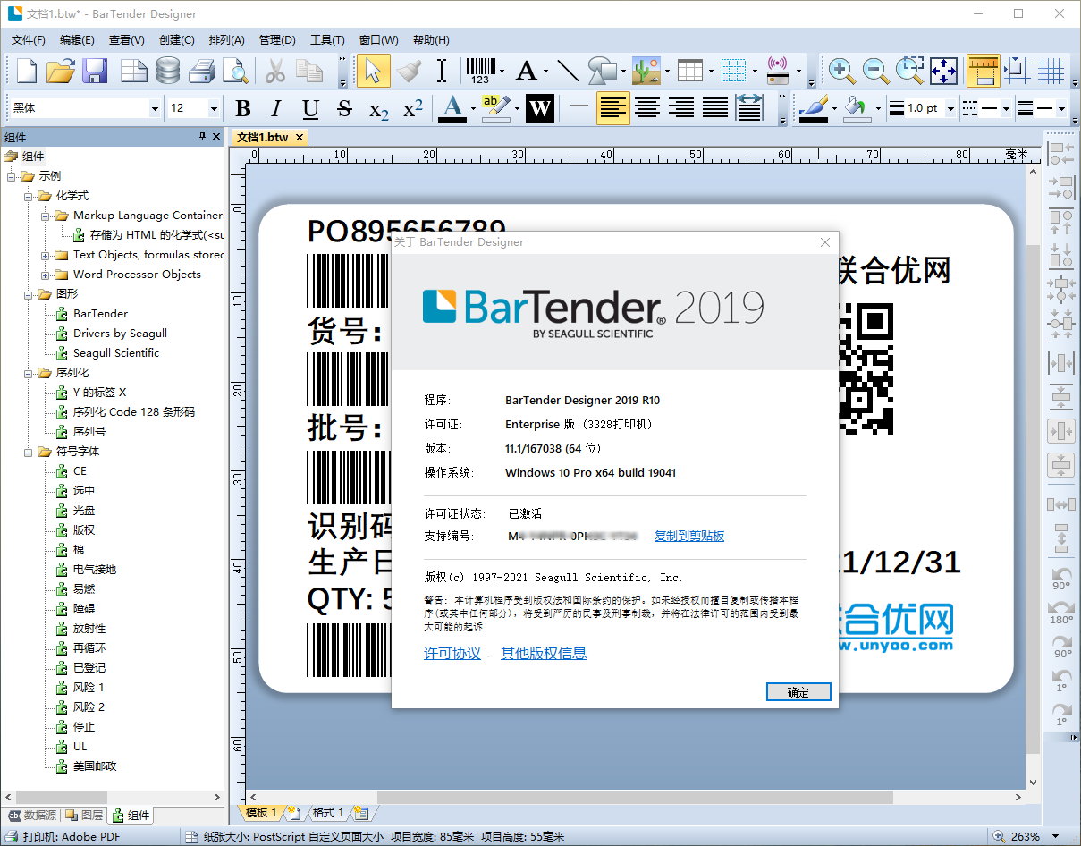Click the font color A swatch
The width and height of the screenshot is (1081, 846).
[454, 109]
